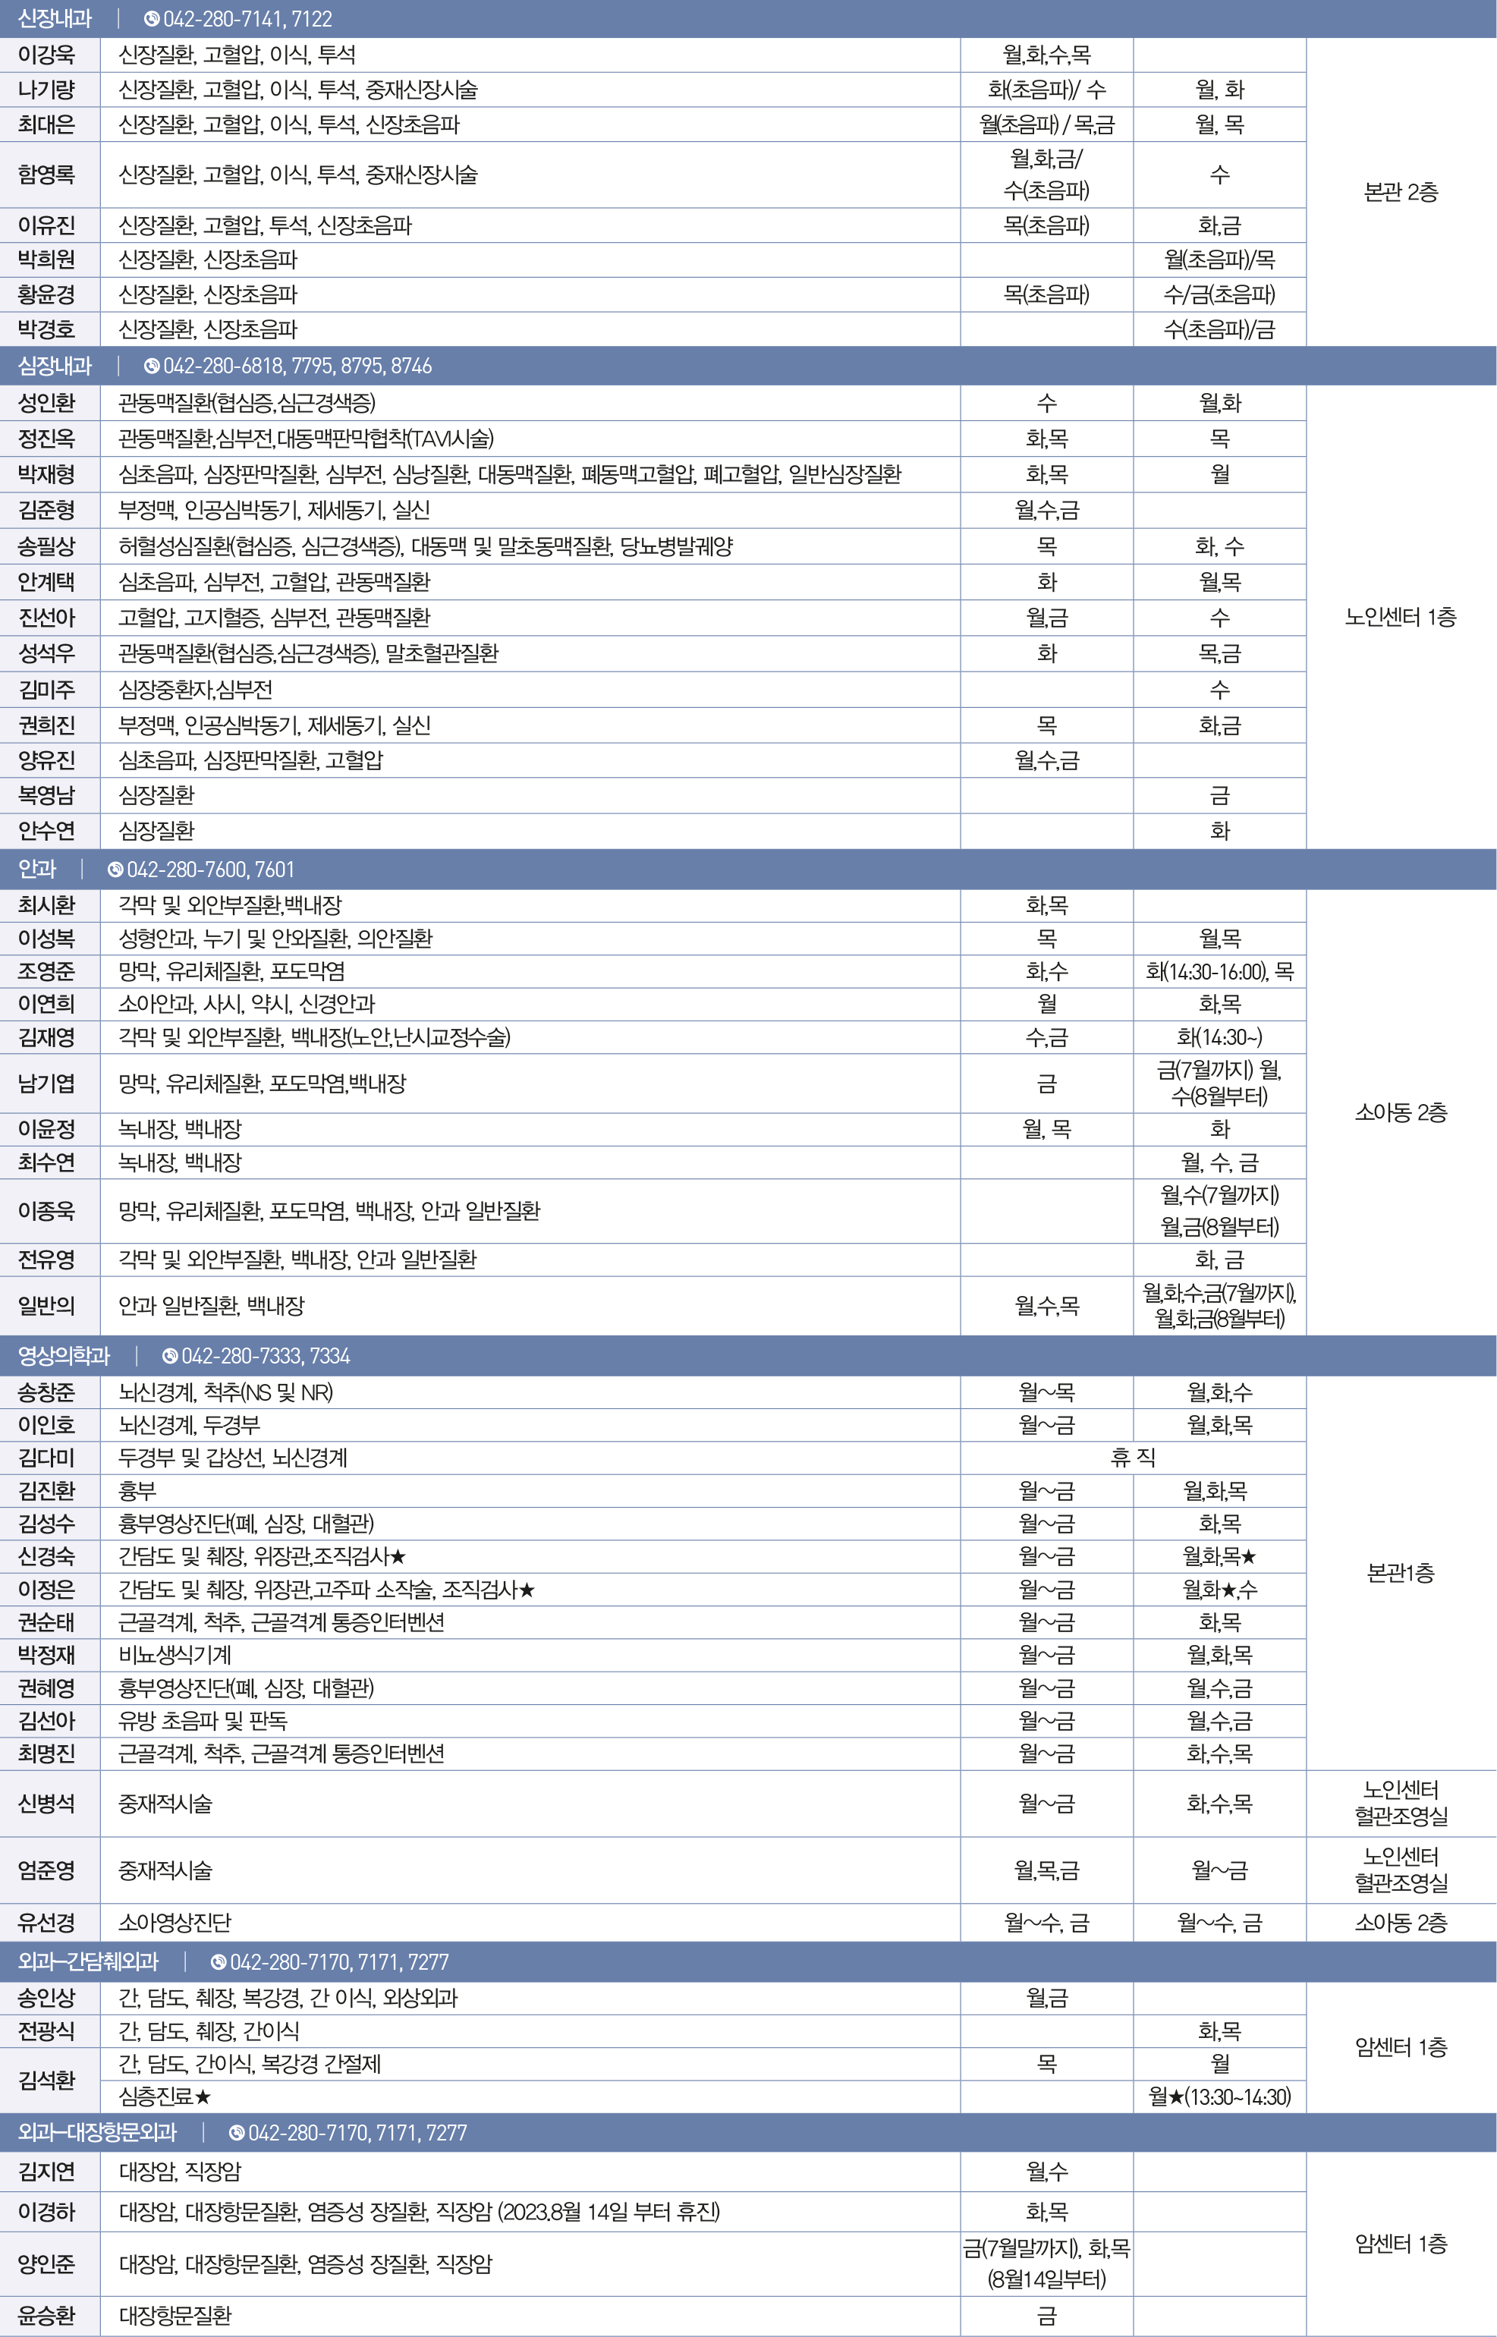Click 노인센터 혈관조영실 in 신병석 row

[x=1401, y=1804]
